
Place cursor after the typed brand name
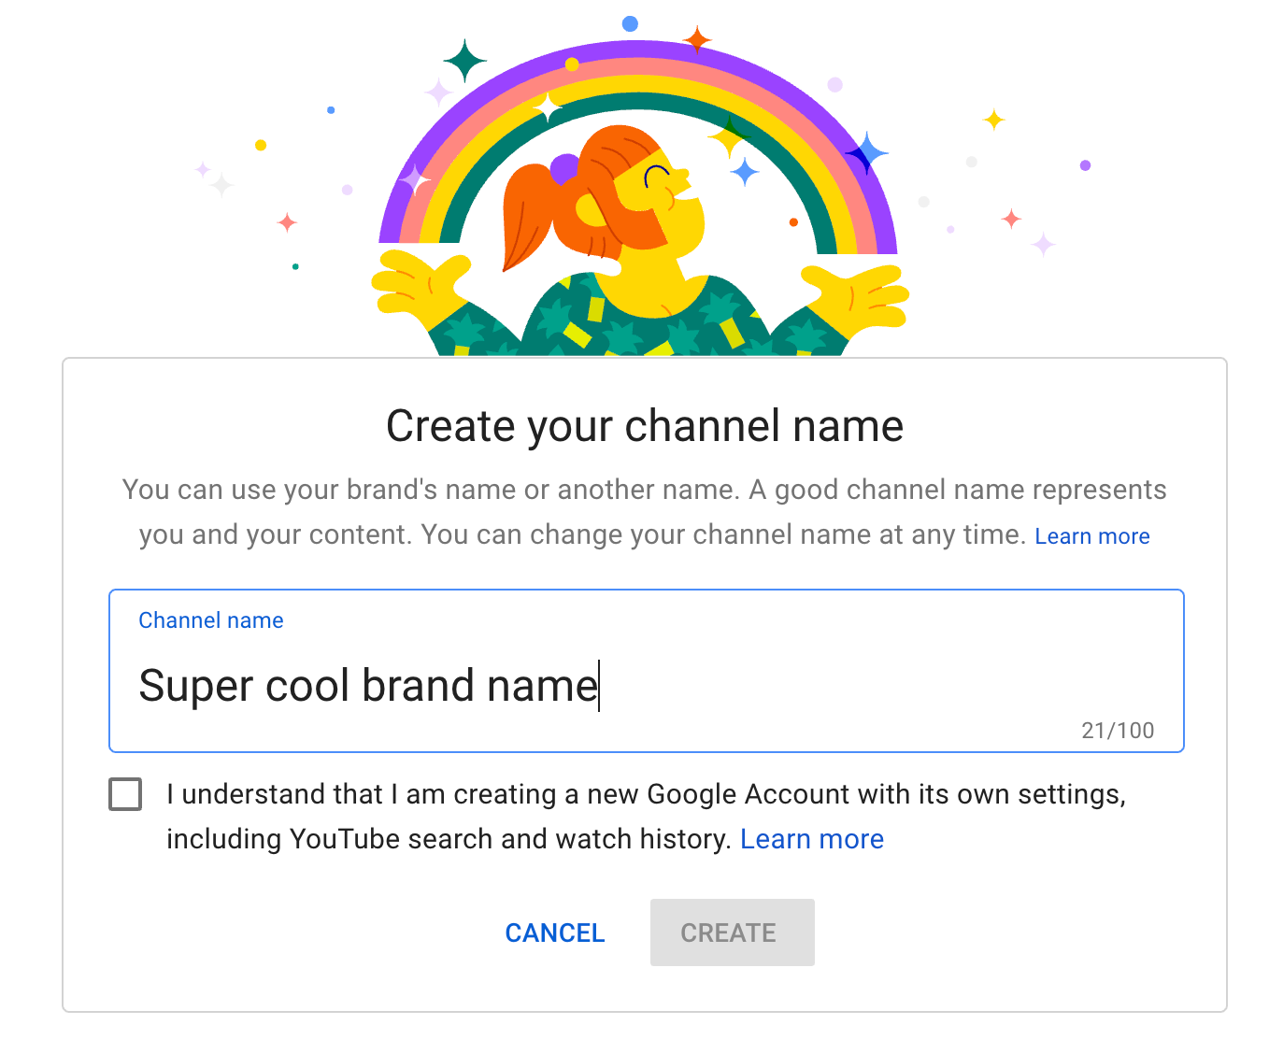(x=599, y=685)
